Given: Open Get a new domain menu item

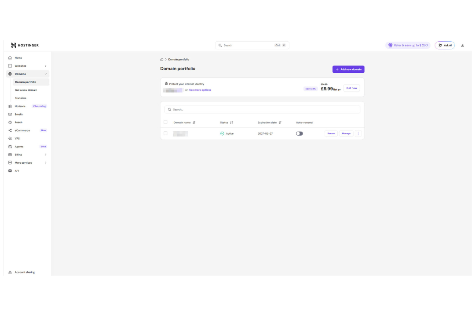Looking at the screenshot, I should coord(26,90).
